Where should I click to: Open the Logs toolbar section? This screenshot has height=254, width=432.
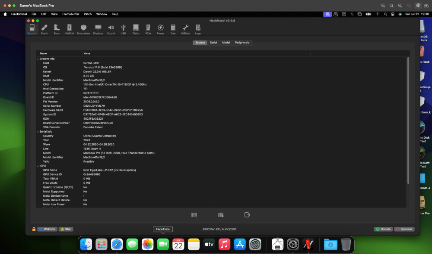pyautogui.click(x=198, y=29)
